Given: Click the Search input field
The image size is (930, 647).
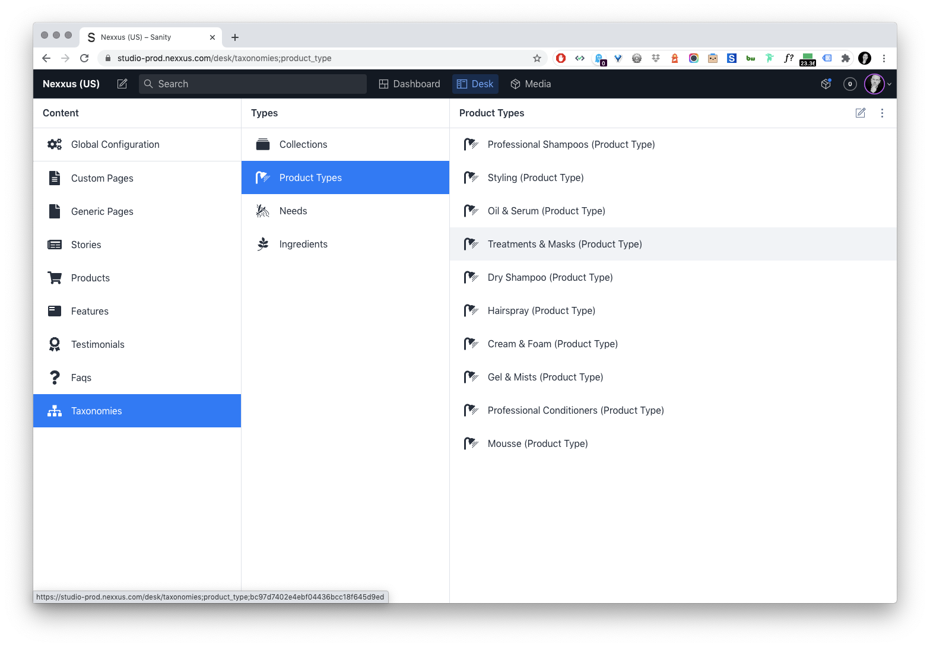Looking at the screenshot, I should pos(253,84).
